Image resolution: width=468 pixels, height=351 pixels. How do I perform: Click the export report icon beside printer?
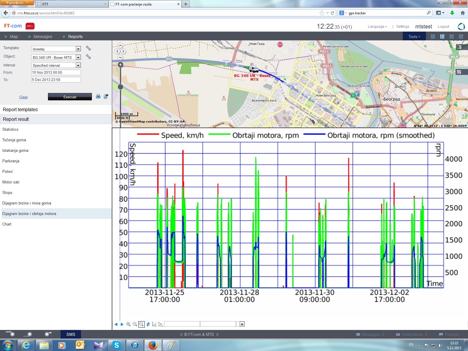click(106, 96)
